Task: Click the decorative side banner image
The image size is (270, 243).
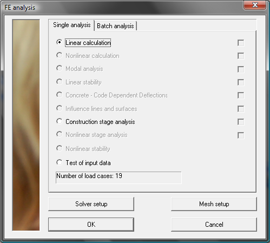Action: (26, 125)
